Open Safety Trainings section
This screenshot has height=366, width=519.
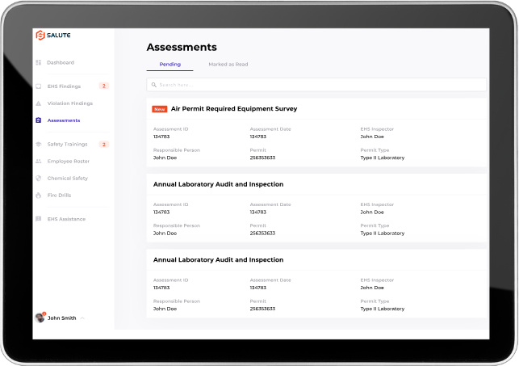click(x=67, y=144)
